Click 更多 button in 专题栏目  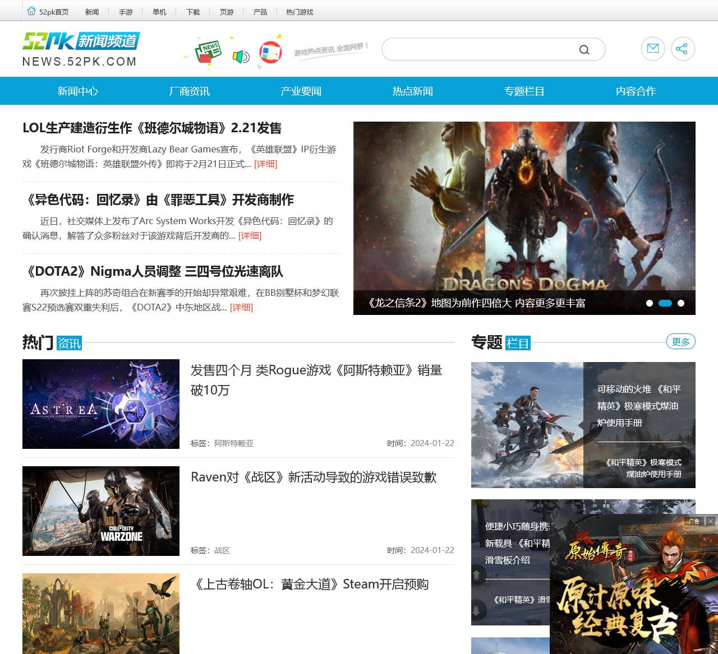coord(680,341)
